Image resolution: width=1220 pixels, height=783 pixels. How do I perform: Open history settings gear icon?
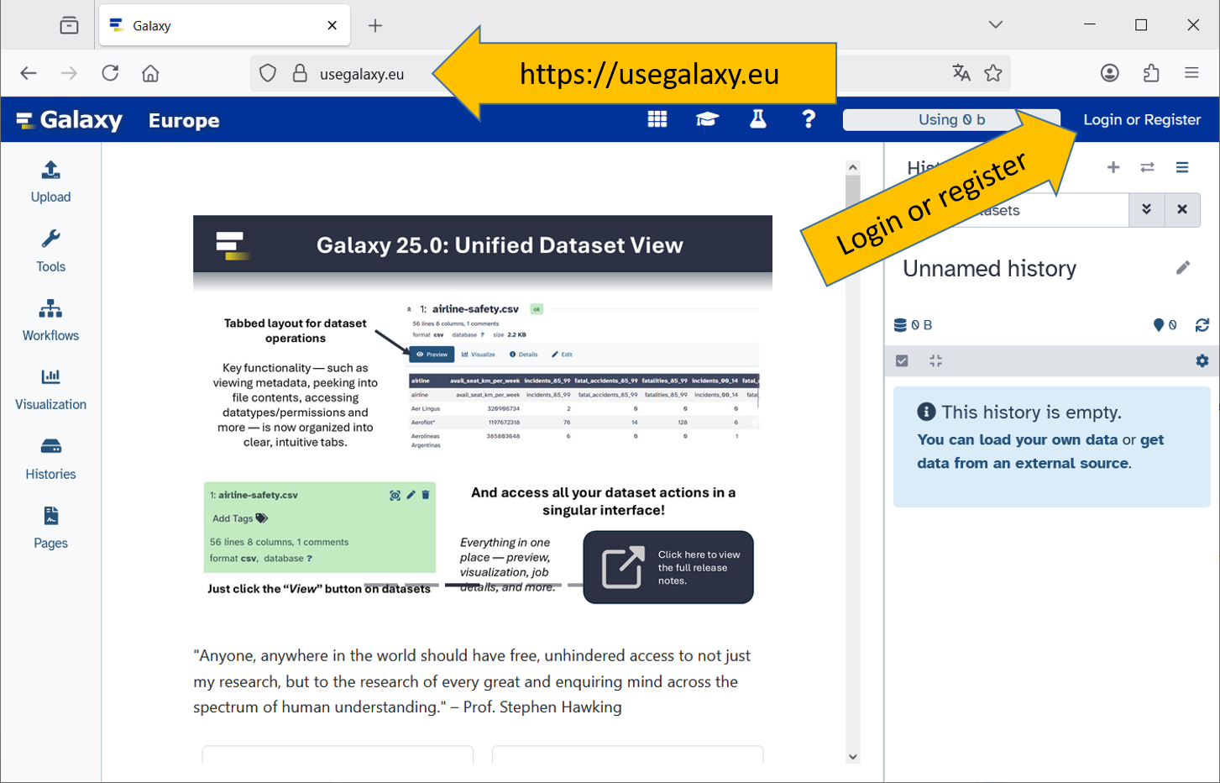1202,360
